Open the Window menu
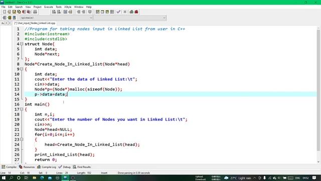 [x=79, y=7]
